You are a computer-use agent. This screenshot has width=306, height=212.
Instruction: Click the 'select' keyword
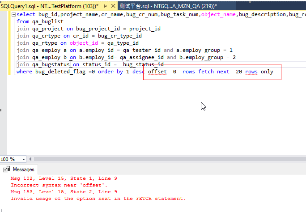(x=26, y=15)
